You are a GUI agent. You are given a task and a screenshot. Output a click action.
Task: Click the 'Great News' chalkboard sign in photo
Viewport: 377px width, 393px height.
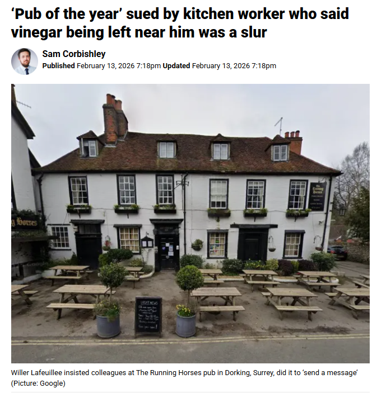point(148,315)
